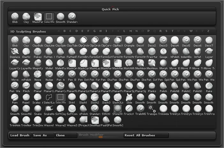Select the Nudge brush
Image resolution: width=224 pixels, height=148 pixels.
pyautogui.click(x=49, y=75)
